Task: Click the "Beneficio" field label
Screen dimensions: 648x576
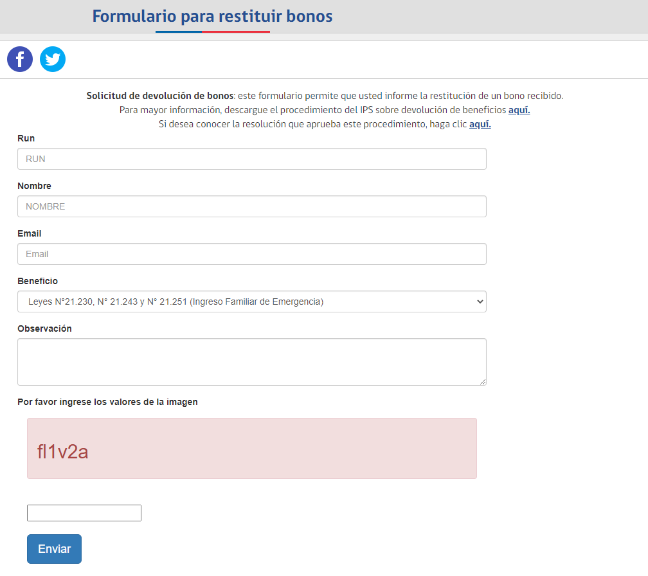Action: click(37, 281)
